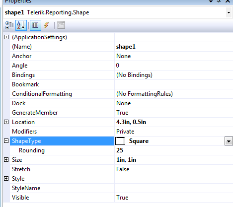Toggle the Alphabetical sort button
This screenshot has width=233, height=207.
[x=21, y=25]
